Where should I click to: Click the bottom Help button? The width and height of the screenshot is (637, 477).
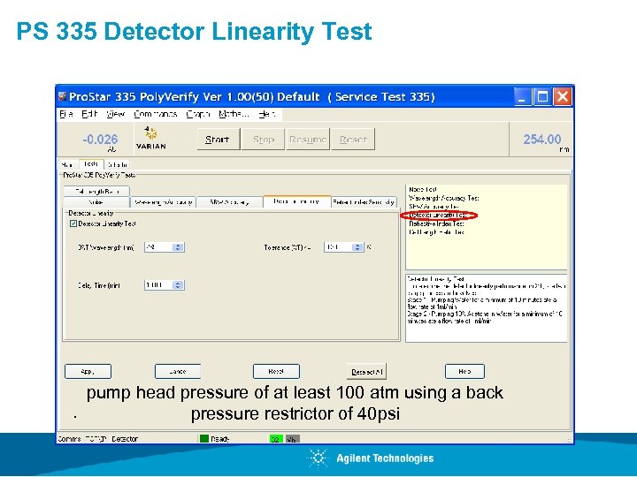[x=464, y=372]
